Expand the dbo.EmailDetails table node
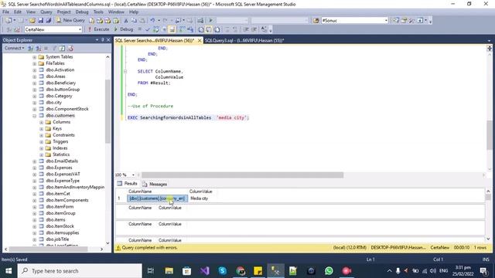The width and height of the screenshot is (495, 278). pyautogui.click(x=34, y=161)
